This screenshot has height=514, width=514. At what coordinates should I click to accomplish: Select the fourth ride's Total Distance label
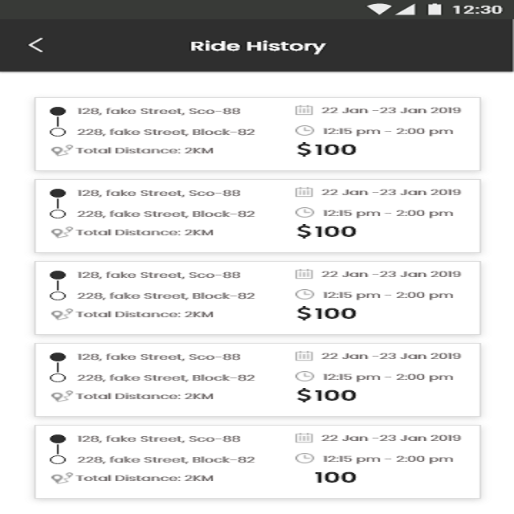[145, 396]
